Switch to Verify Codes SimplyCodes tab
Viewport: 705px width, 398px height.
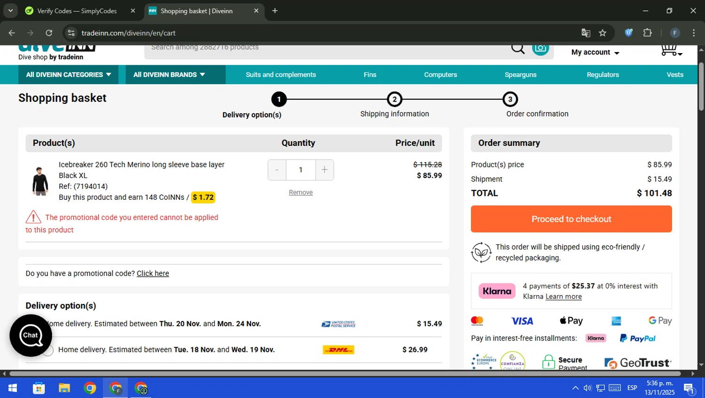77,11
